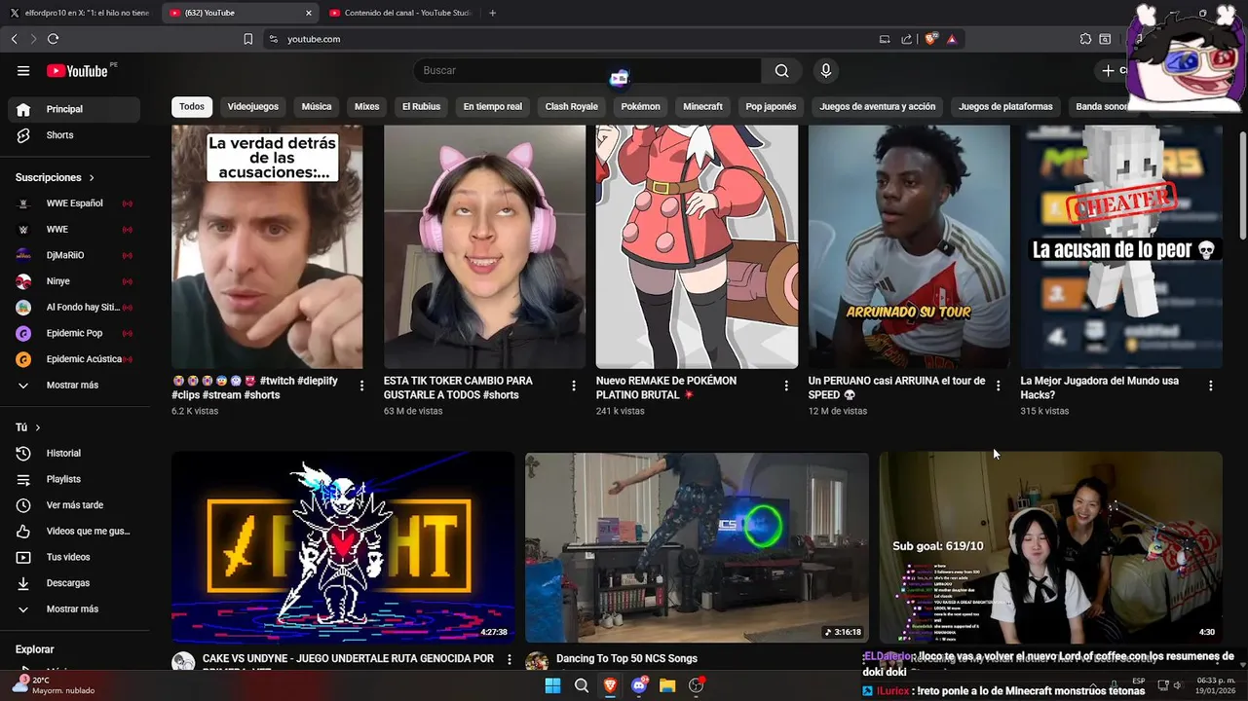
Task: Open a new browser tab with plus
Action: (492, 13)
